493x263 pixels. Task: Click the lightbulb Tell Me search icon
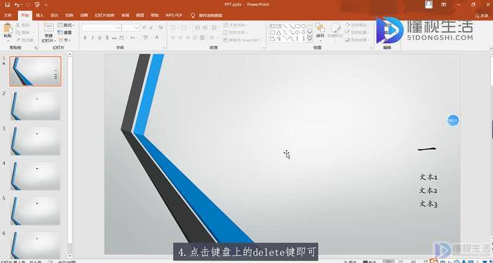click(193, 15)
